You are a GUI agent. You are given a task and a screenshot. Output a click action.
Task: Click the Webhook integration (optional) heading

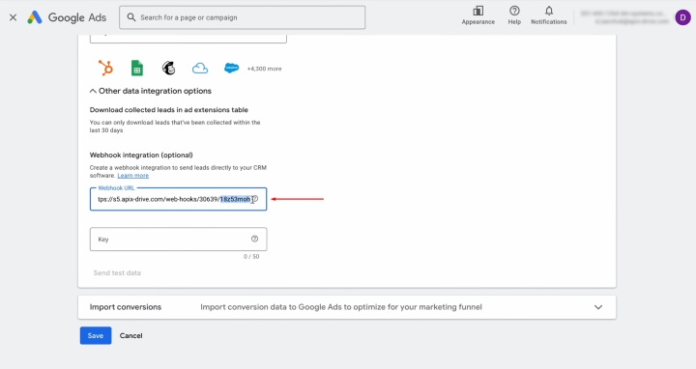pos(141,156)
